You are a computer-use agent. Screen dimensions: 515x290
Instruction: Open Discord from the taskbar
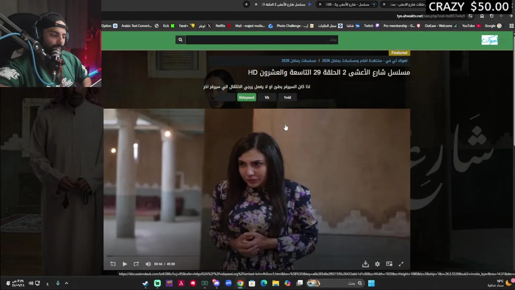216,284
